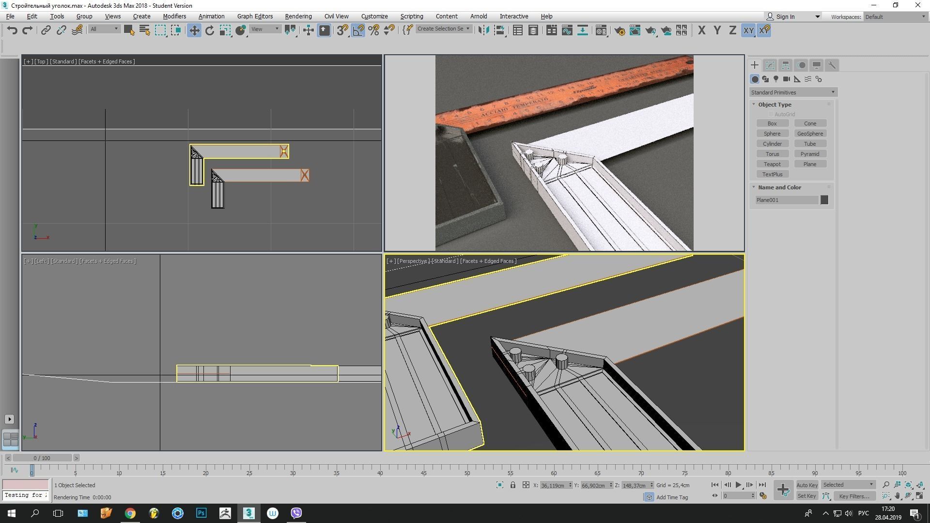Switch to the Utilities panel
The image size is (930, 523).
click(832, 65)
